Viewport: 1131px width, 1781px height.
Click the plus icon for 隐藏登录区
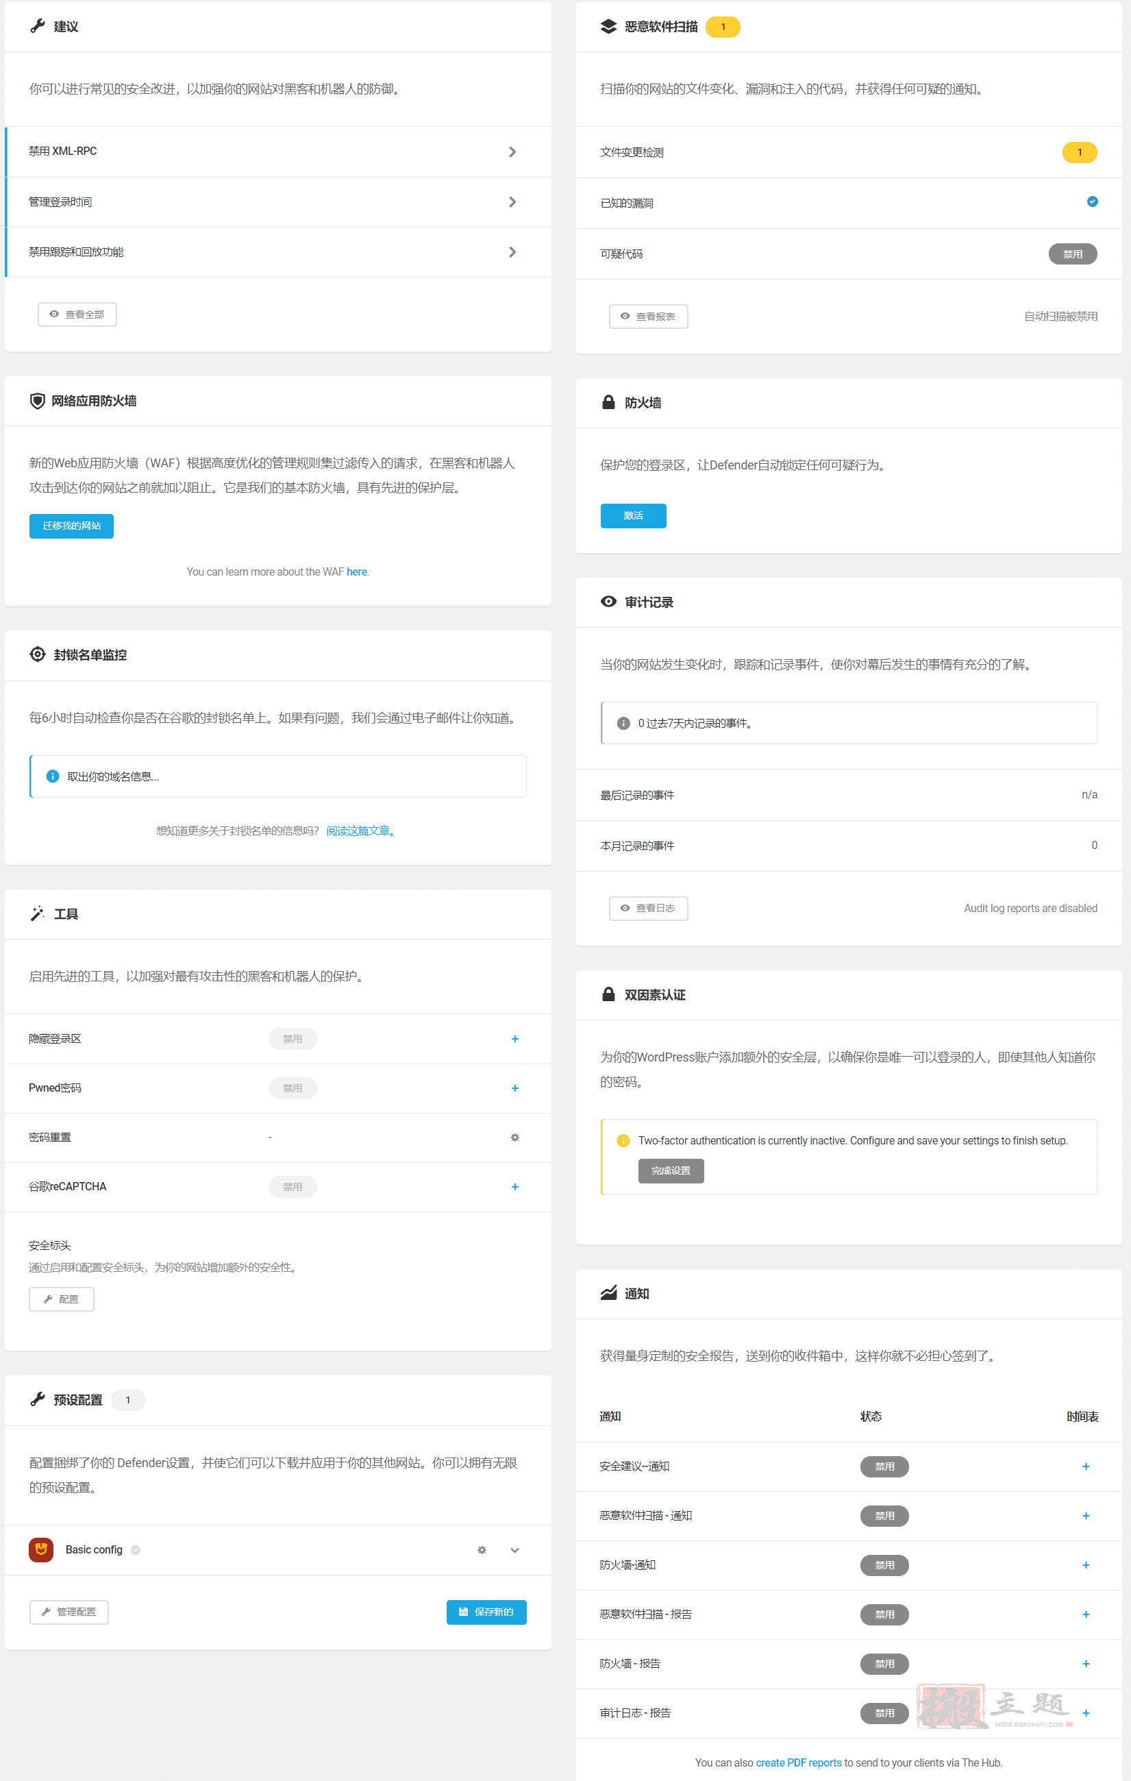click(x=514, y=1039)
